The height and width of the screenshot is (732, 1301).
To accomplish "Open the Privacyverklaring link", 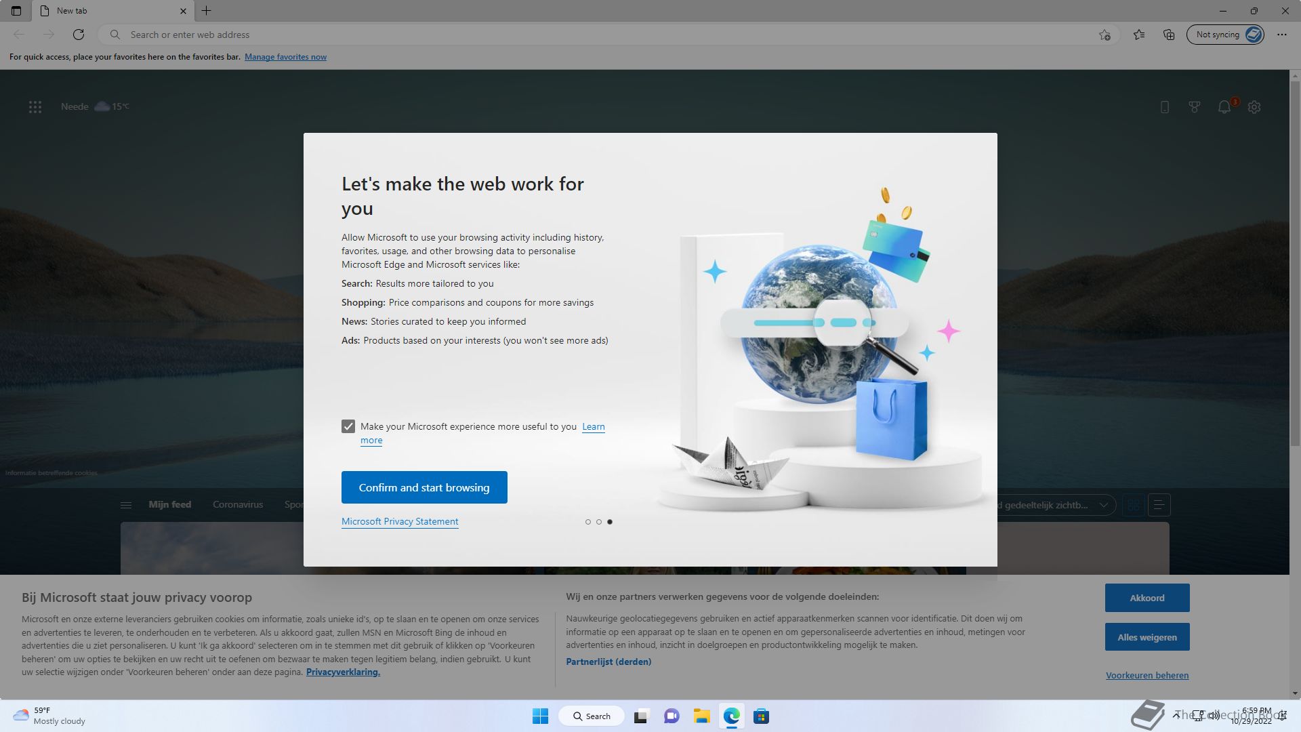I will pos(343,672).
